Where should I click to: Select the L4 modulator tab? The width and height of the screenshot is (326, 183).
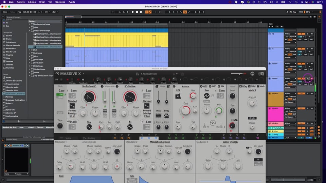pyautogui.click(x=169, y=138)
